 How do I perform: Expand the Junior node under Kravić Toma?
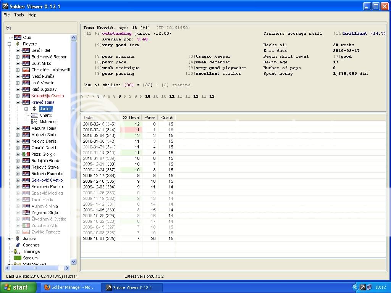point(26,109)
